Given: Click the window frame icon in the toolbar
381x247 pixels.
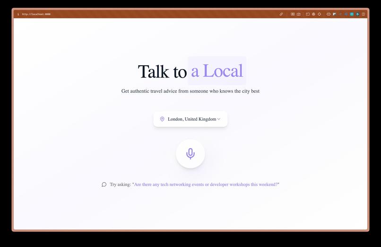Looking at the screenshot, I should click(x=308, y=14).
